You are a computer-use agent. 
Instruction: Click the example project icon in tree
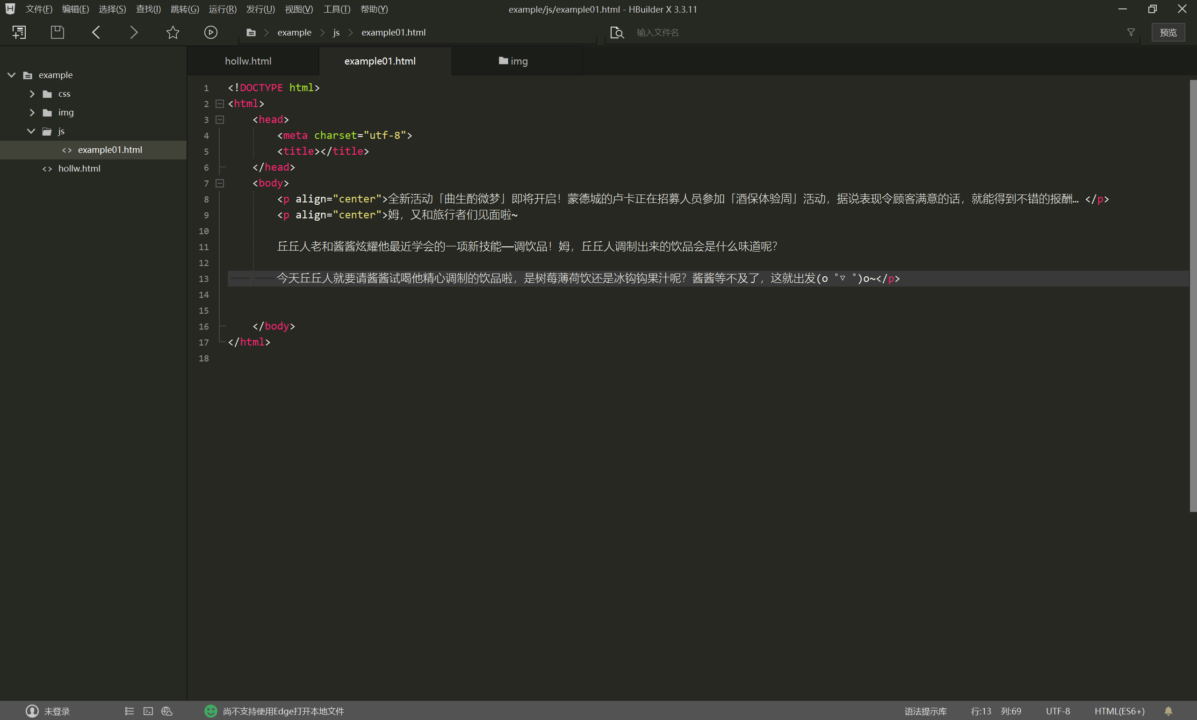[x=28, y=75]
